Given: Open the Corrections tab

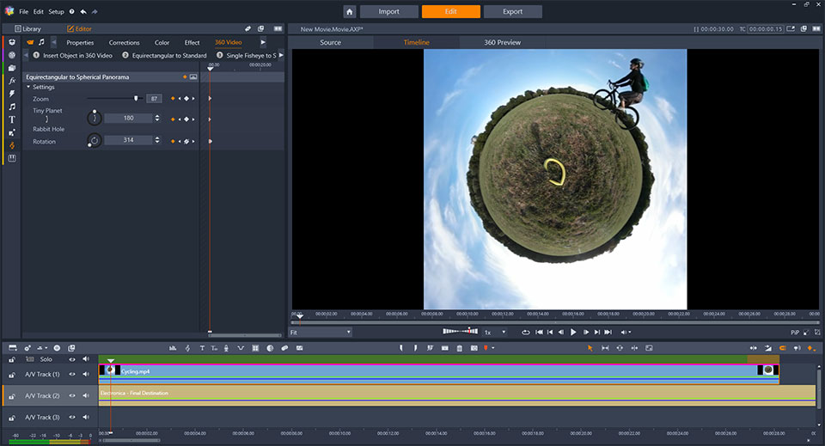Looking at the screenshot, I should (x=124, y=43).
